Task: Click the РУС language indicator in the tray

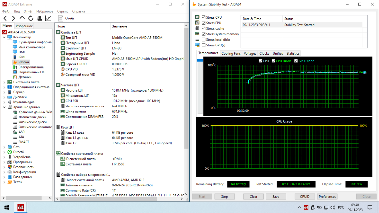Action: (341, 208)
